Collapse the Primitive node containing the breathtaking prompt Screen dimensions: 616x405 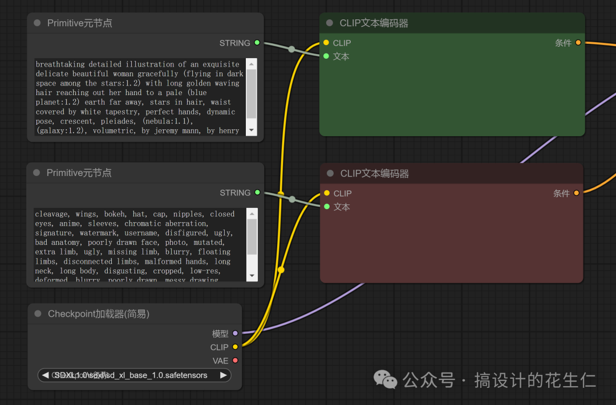[x=37, y=23]
